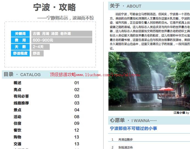This screenshot has width=190, height=149.
Task: Open the 概述 catalog entry
Action: pos(18,83)
